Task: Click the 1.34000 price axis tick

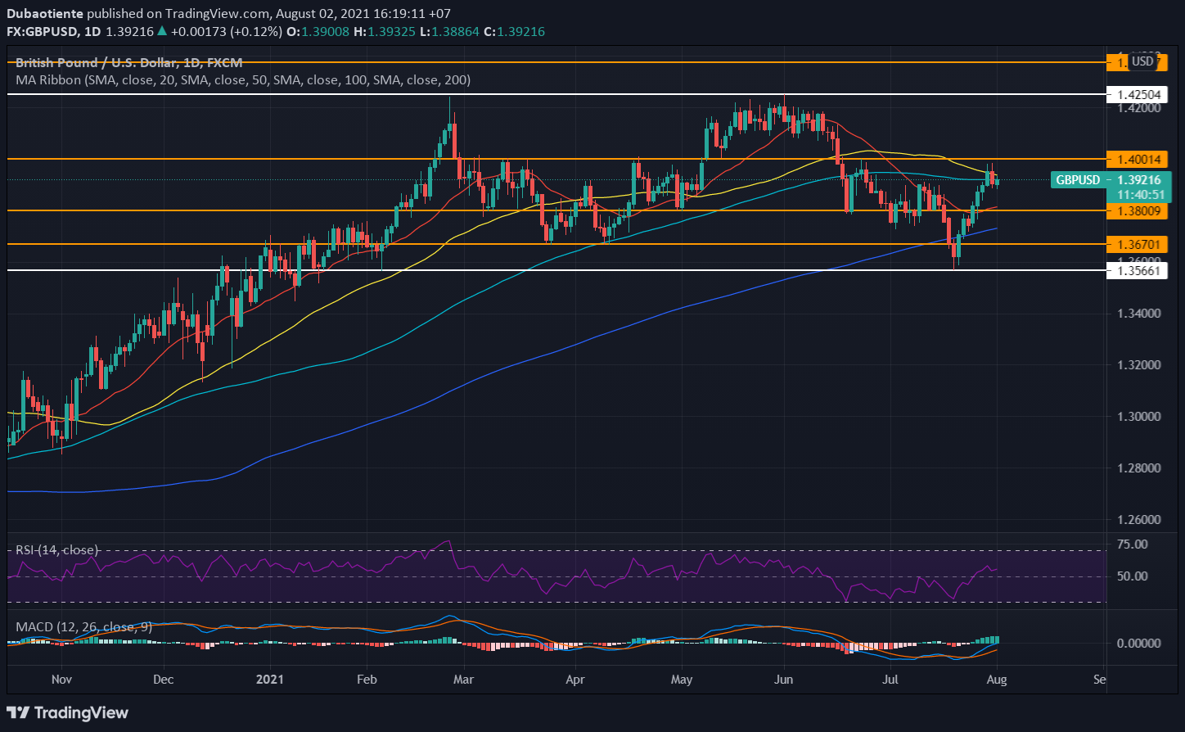Action: pyautogui.click(x=1138, y=314)
